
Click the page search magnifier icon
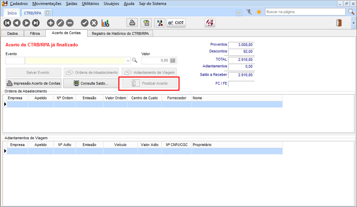click(x=351, y=12)
